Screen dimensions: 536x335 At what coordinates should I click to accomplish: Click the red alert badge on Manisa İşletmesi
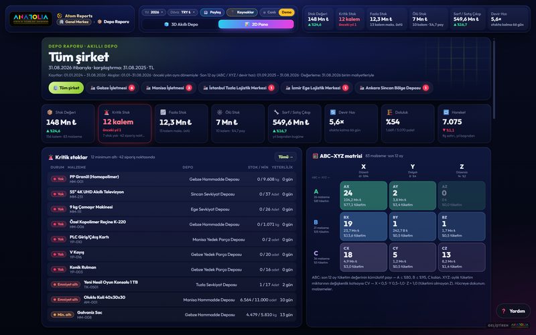coord(189,88)
